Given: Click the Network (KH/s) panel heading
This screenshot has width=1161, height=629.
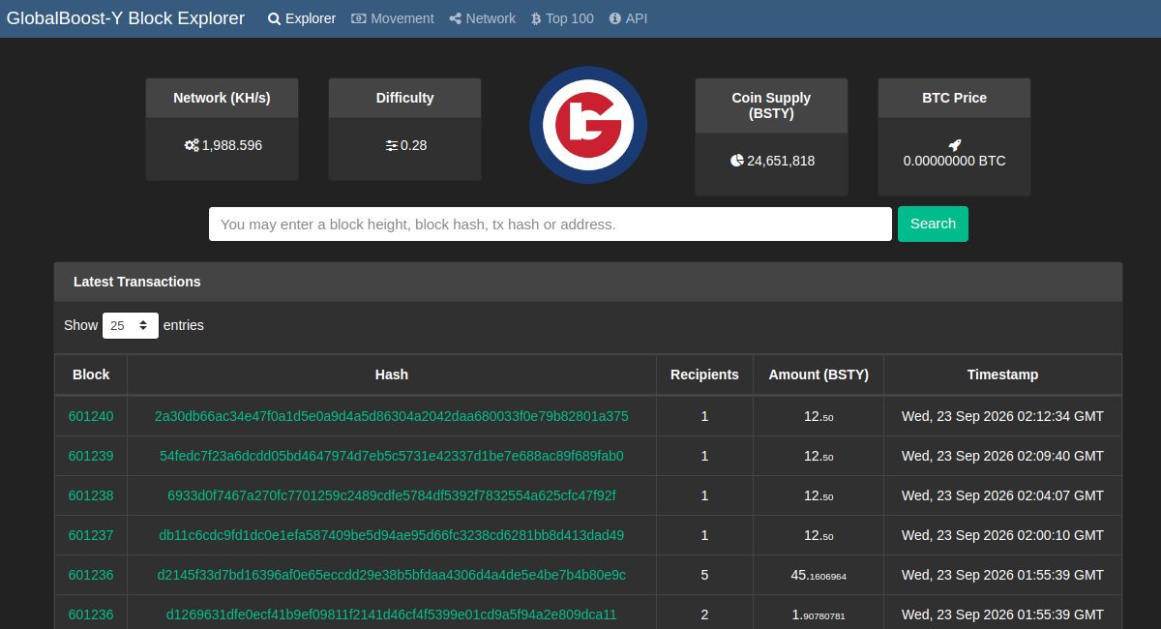Looking at the screenshot, I should [222, 98].
